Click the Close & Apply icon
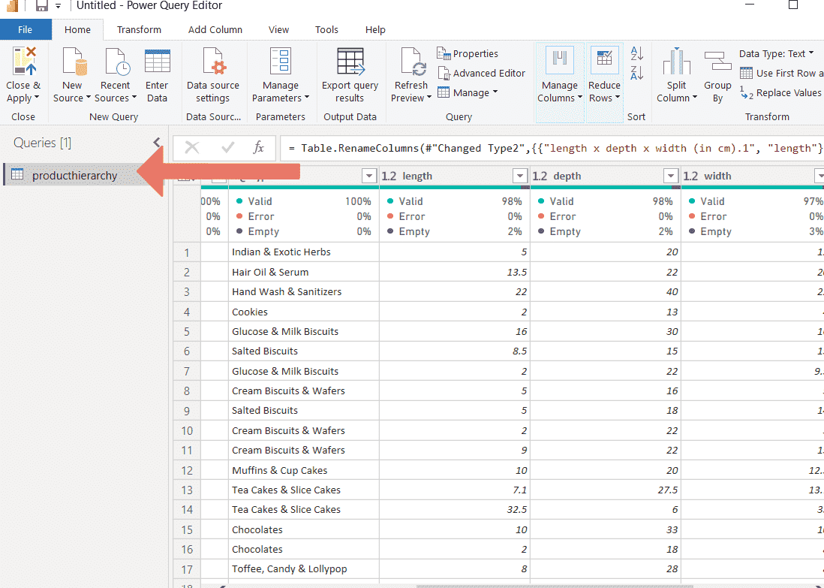This screenshot has width=824, height=588. 24,61
